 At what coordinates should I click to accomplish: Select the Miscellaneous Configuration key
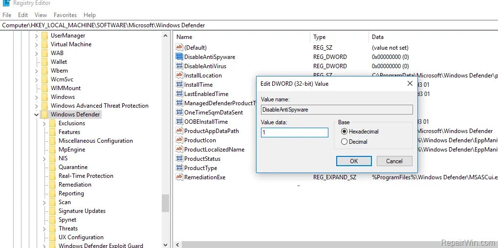point(96,141)
